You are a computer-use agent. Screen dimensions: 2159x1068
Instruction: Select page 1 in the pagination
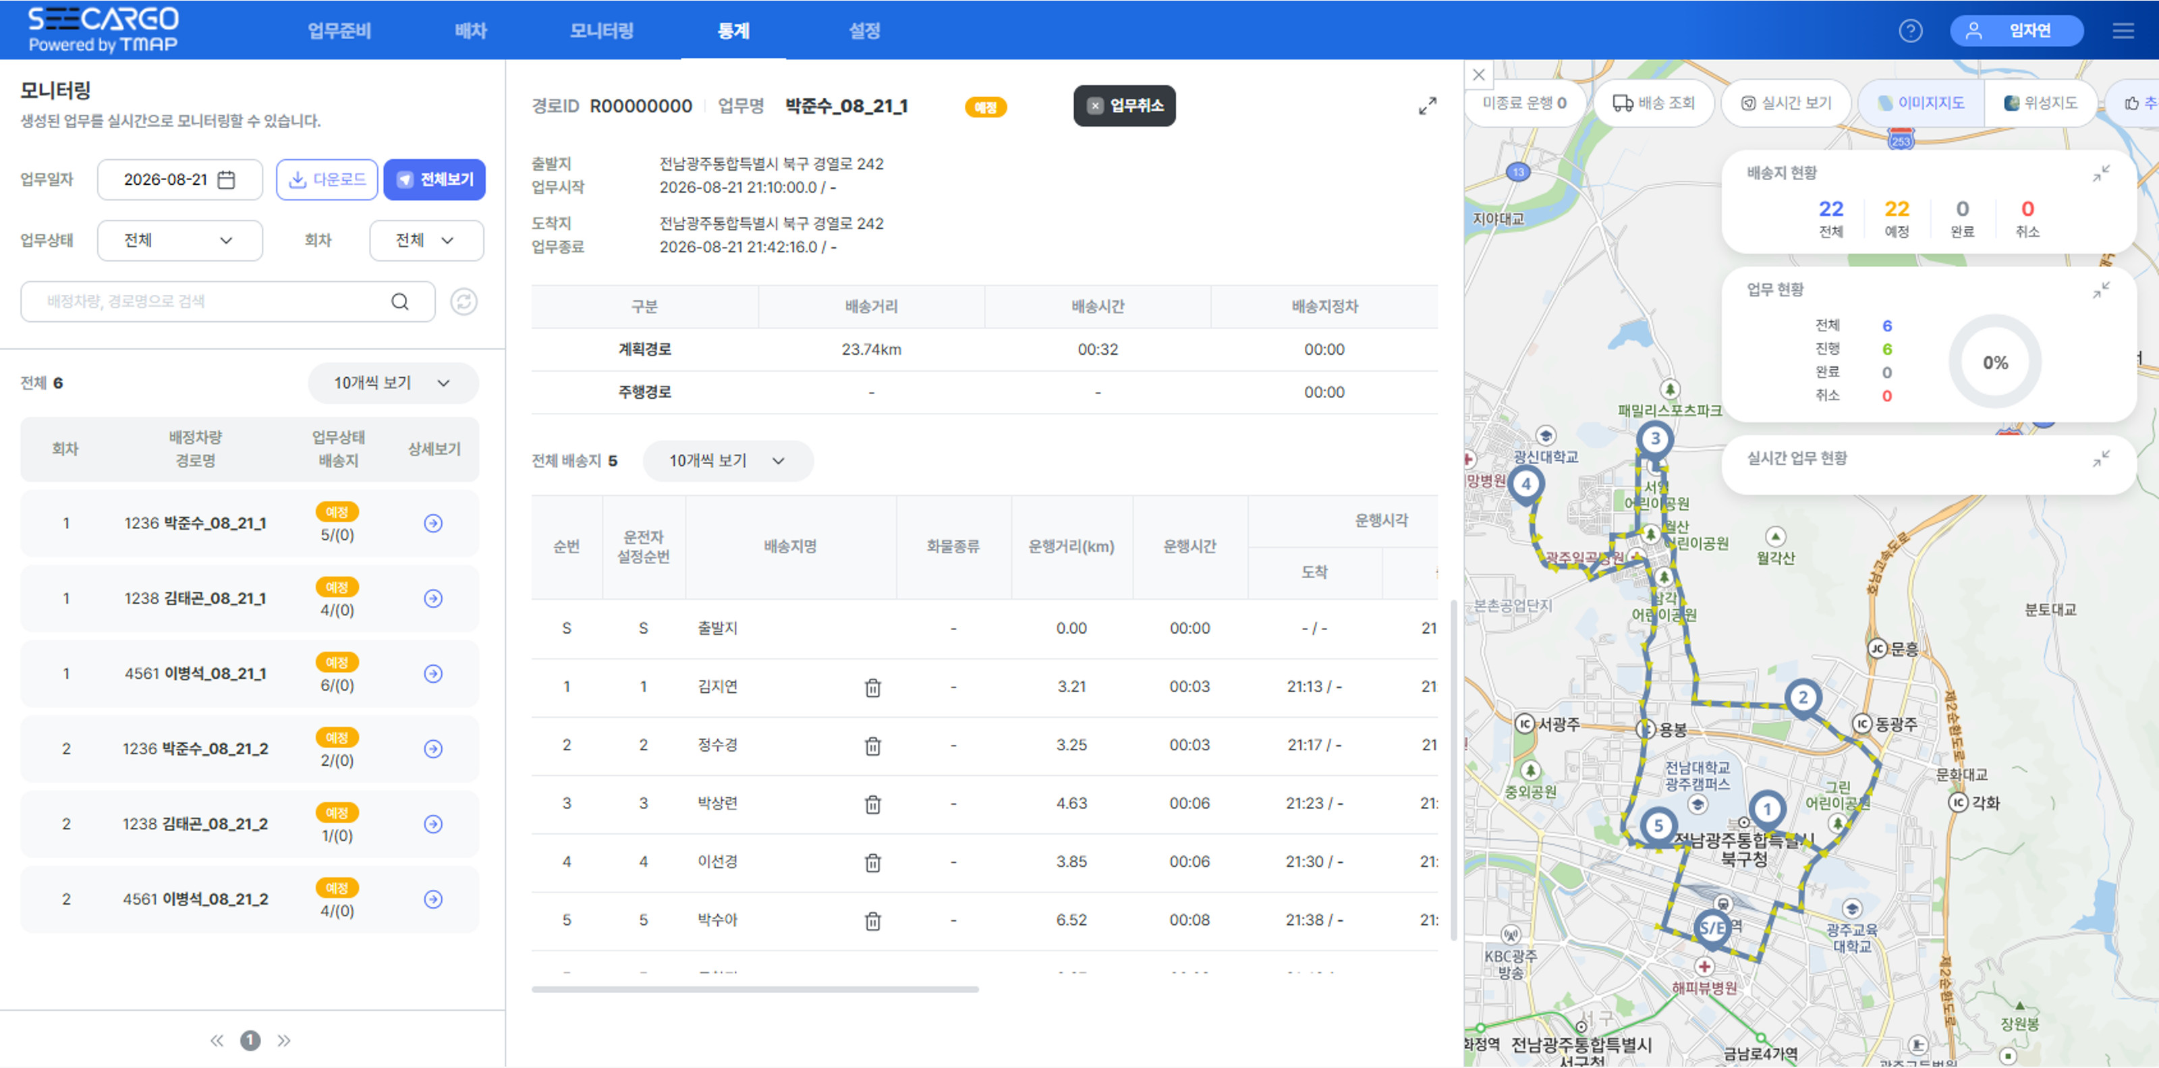click(x=250, y=1040)
